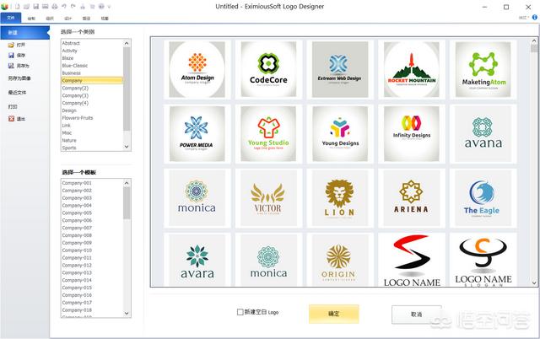Image resolution: width=540 pixels, height=339 pixels.
Task: Select the highlighted Company category
Action: pyautogui.click(x=92, y=81)
